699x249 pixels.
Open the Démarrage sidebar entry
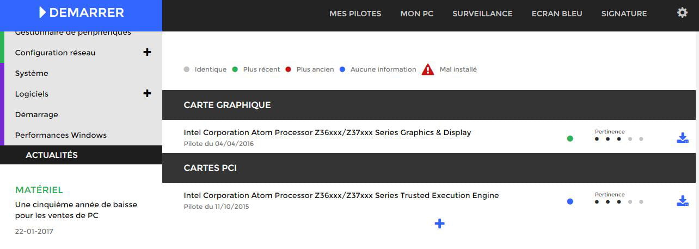36,114
